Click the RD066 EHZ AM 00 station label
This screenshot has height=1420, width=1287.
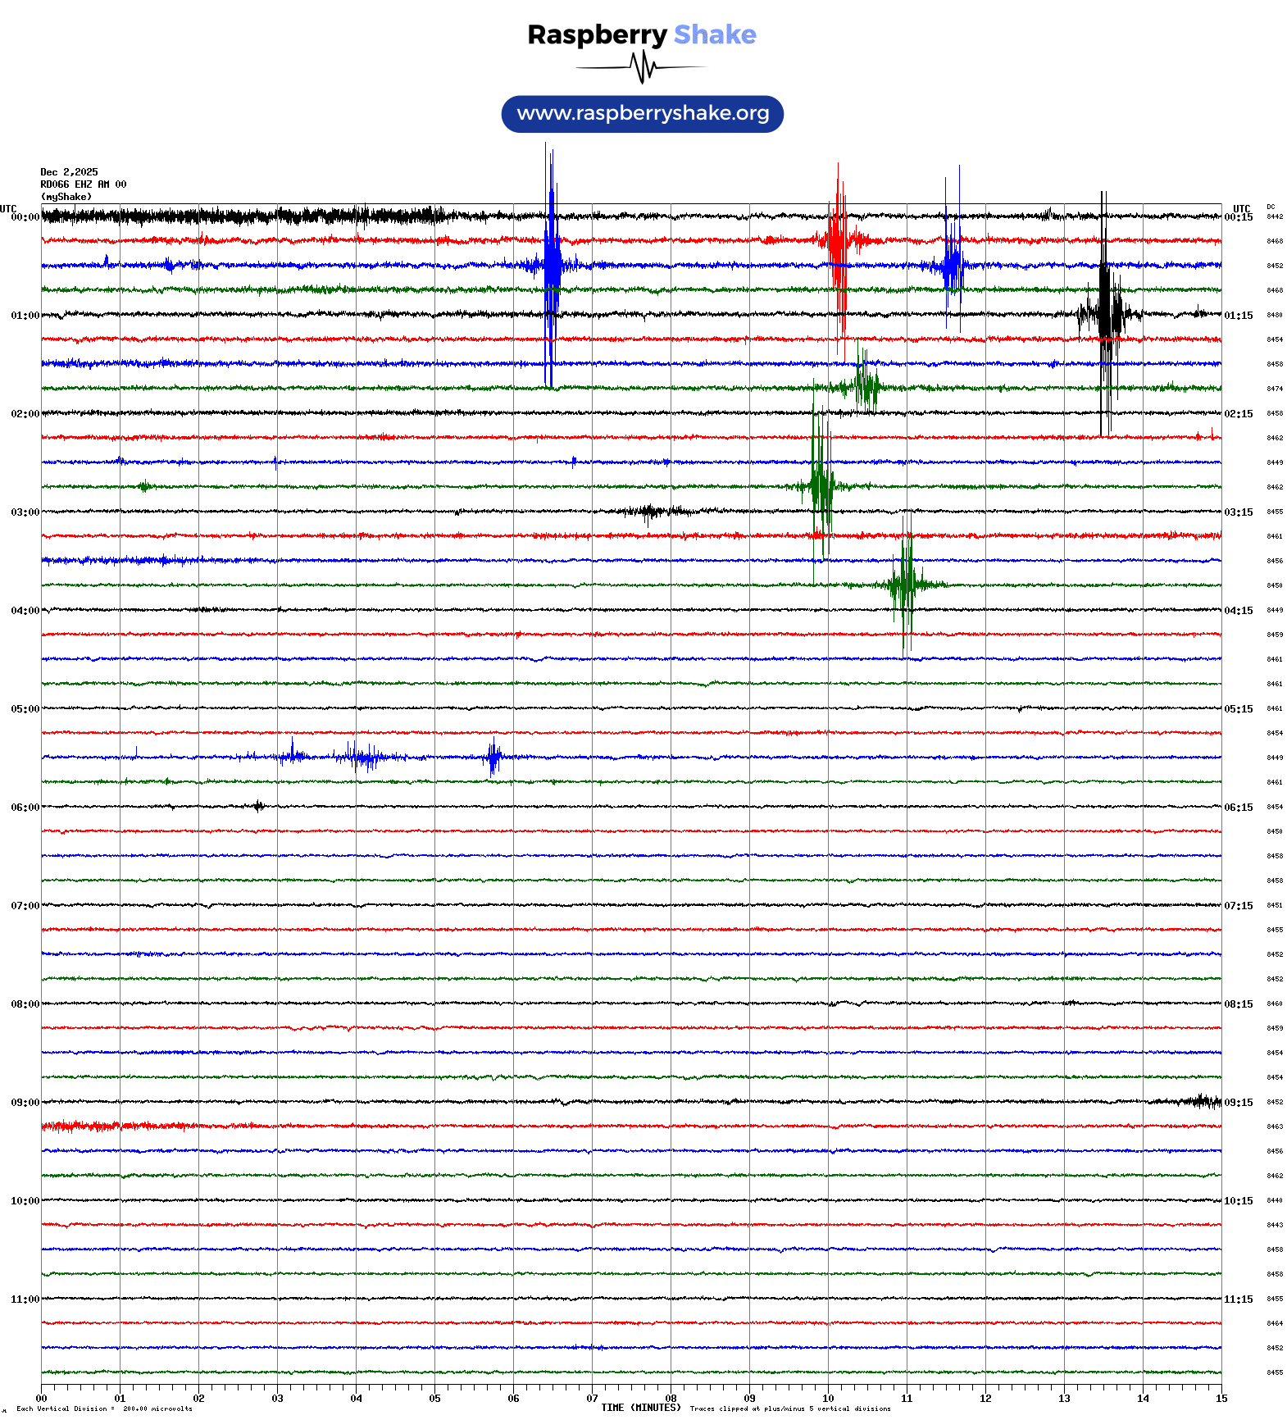coord(83,184)
